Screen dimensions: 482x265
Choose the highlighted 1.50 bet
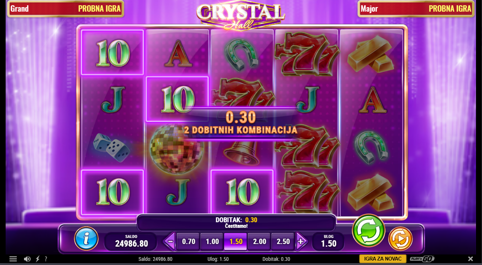236,241
